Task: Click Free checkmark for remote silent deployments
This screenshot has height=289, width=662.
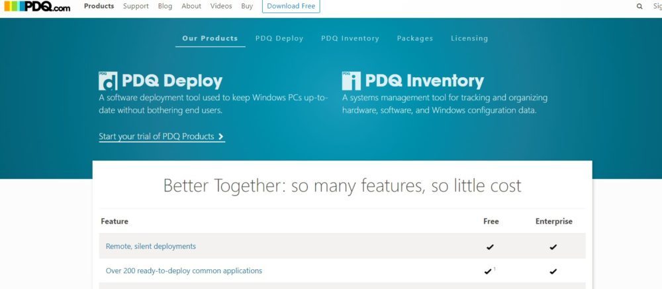Action: [x=490, y=247]
